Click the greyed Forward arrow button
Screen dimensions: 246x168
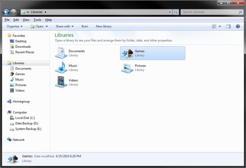point(13,12)
